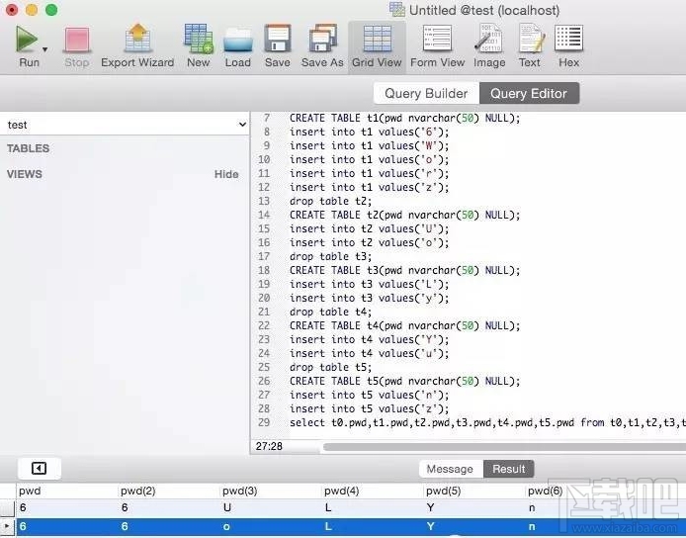Save the query with the floppy icon

[x=278, y=39]
